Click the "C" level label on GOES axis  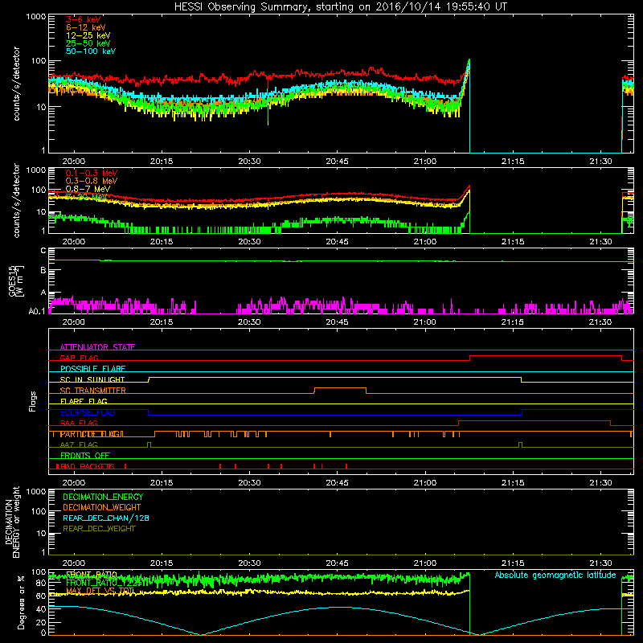pyautogui.click(x=43, y=250)
